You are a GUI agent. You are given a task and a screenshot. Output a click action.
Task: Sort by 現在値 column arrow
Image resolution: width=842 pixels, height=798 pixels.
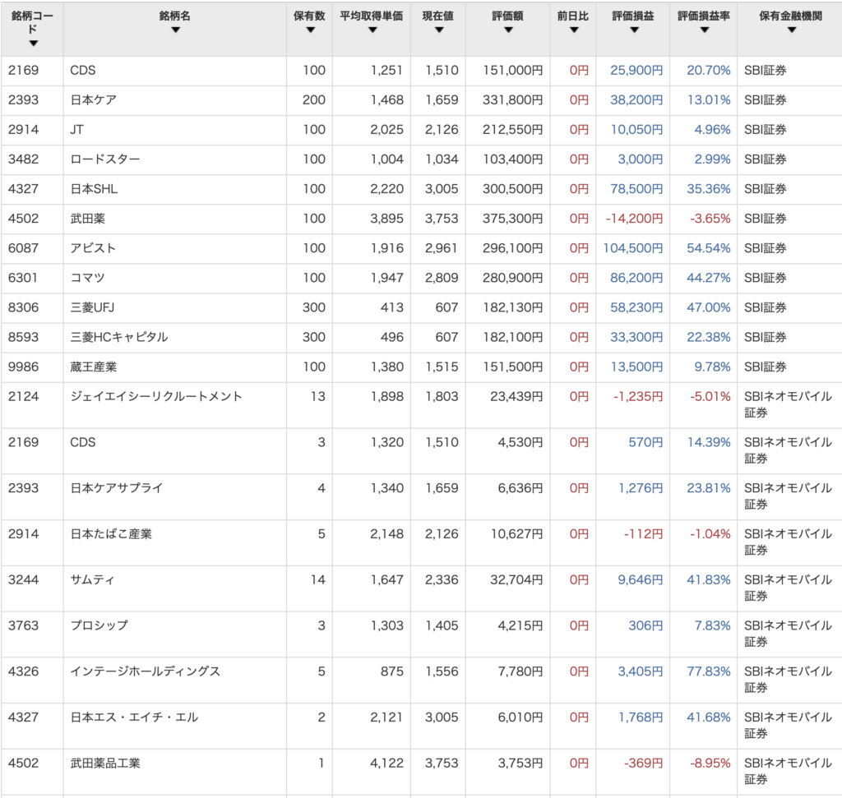click(439, 30)
